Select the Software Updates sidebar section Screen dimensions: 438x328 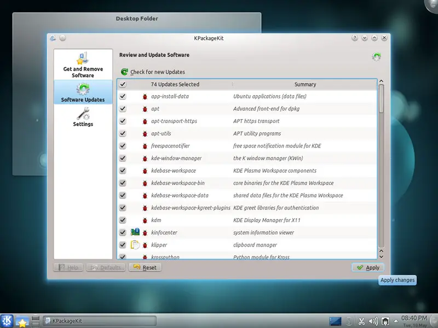[x=83, y=92]
